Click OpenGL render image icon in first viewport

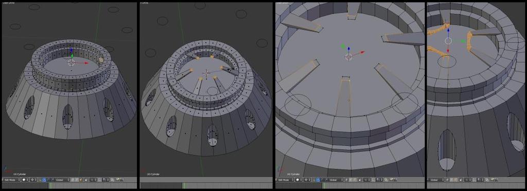pyautogui.click(x=112, y=180)
